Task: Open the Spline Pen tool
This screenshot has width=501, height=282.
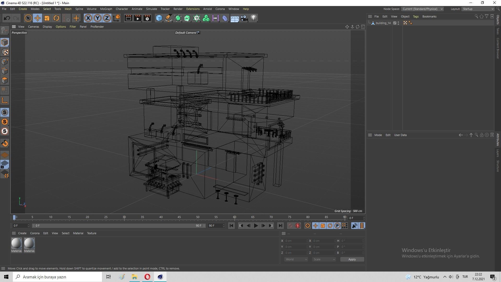Action: click(x=169, y=18)
